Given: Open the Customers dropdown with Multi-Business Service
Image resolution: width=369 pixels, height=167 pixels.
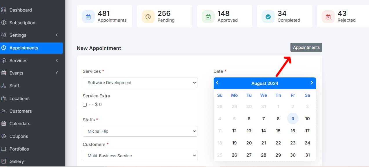Looking at the screenshot, I should point(140,156).
